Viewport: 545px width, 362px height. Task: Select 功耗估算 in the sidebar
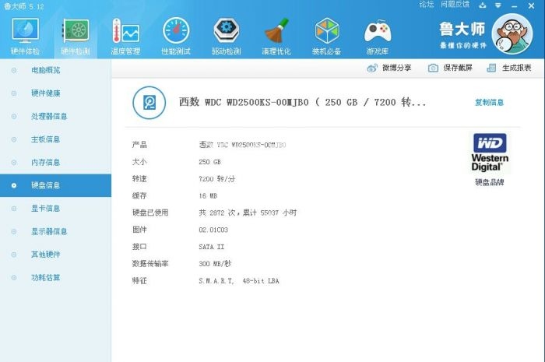click(x=55, y=278)
